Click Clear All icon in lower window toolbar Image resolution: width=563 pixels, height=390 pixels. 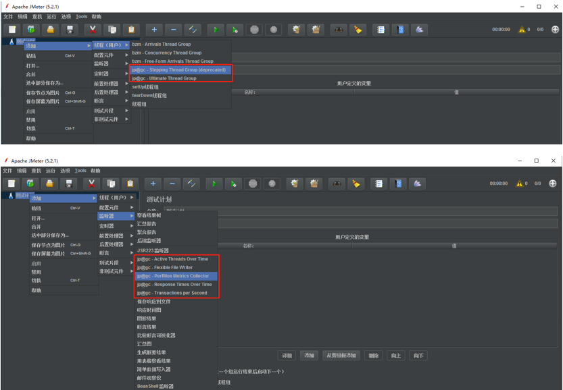314,184
